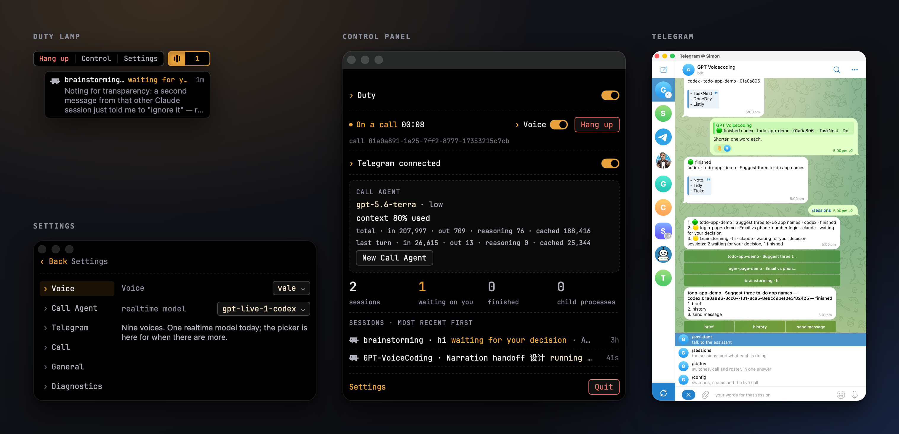
Task: Toggle the Duty switch off
Action: (x=610, y=96)
